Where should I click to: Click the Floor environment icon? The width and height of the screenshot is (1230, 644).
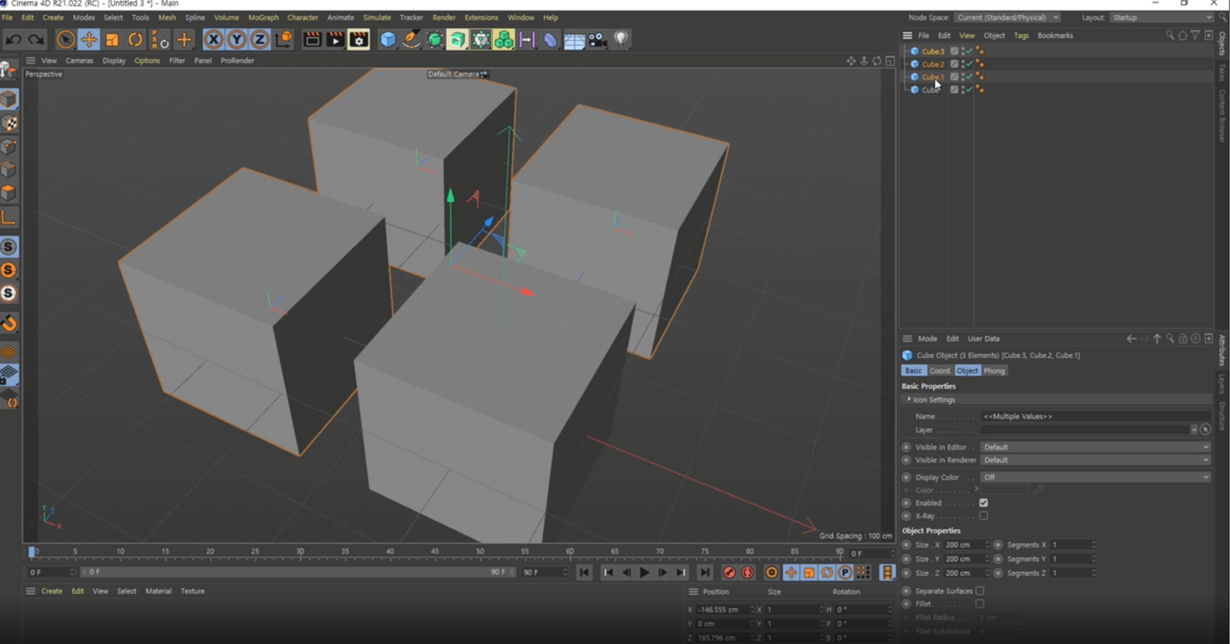coord(574,40)
